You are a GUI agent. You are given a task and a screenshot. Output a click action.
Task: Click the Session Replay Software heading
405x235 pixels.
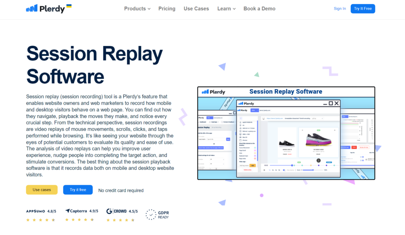pyautogui.click(x=94, y=65)
